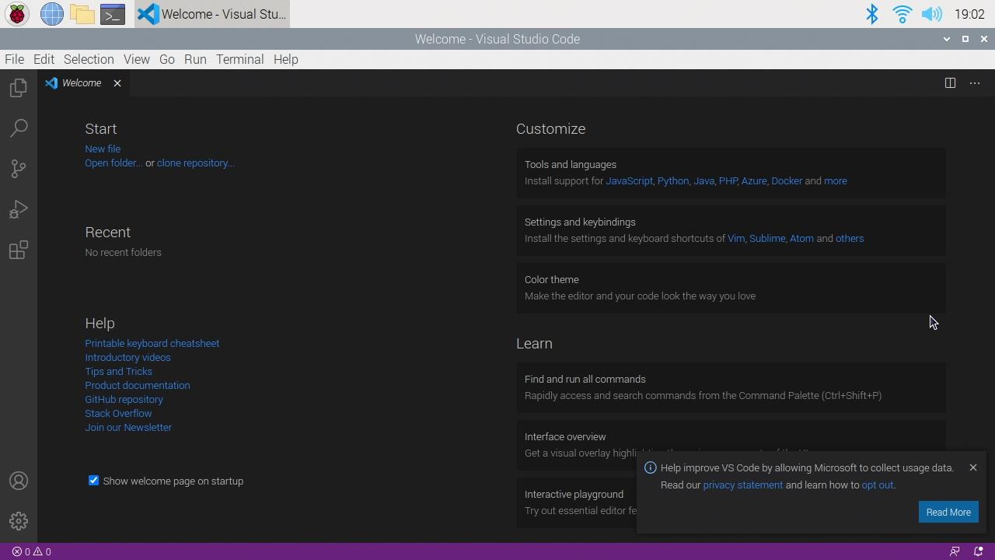This screenshot has width=995, height=560.
Task: Open the volume control in the system tray
Action: coord(932,13)
